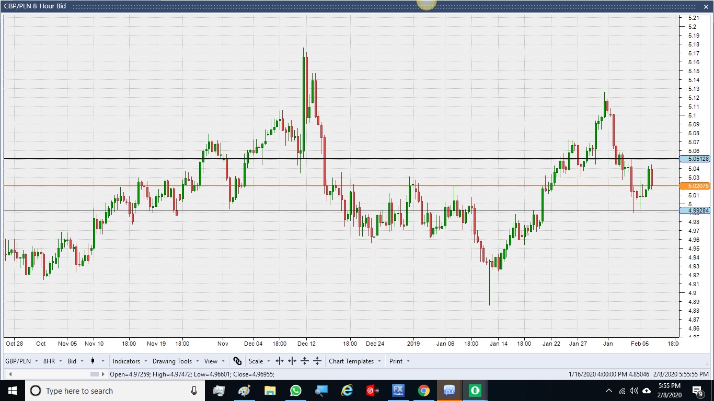The image size is (714, 401).
Task: Open the Paint app from taskbar
Action: coord(244,391)
